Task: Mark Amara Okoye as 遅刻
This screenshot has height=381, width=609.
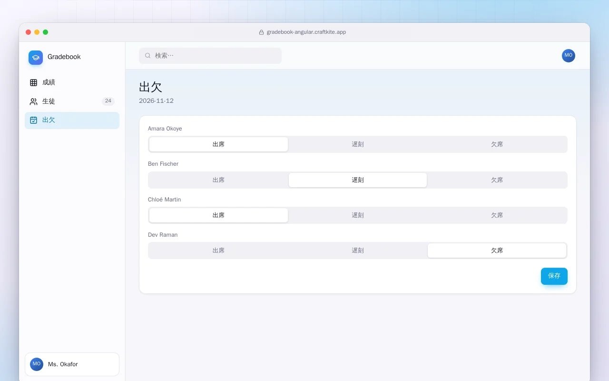Action: click(358, 144)
